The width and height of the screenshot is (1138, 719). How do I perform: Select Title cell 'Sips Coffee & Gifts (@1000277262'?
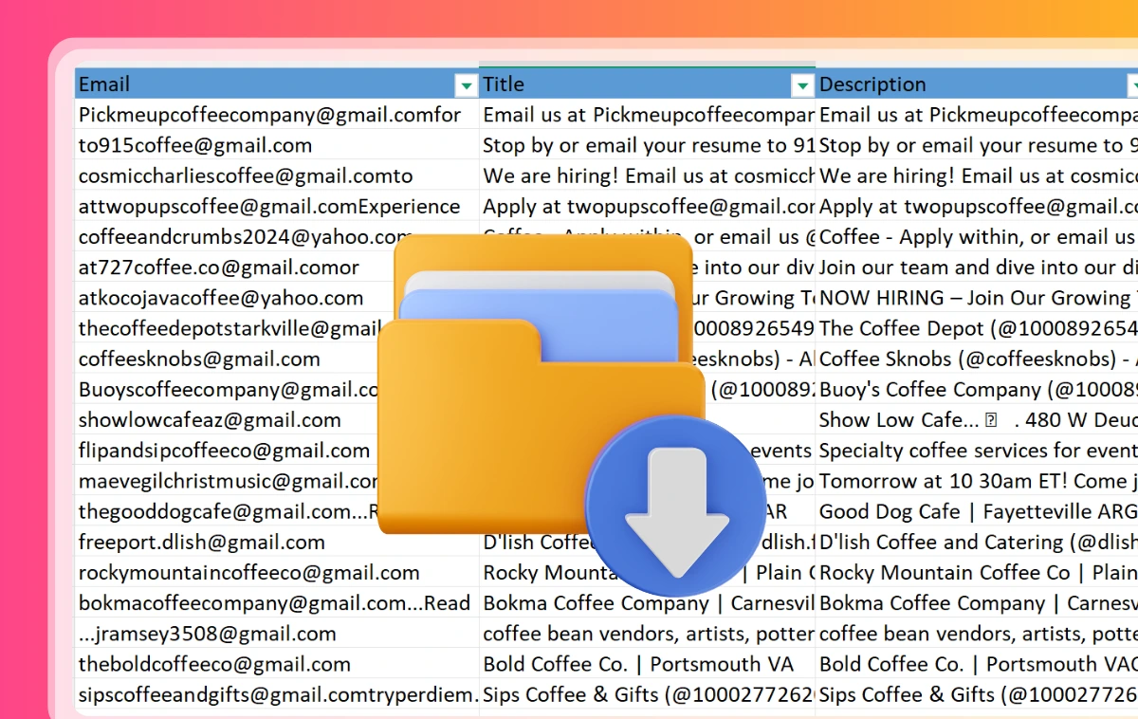click(x=647, y=694)
